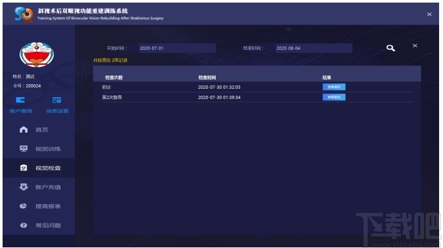Viewport: 443px width, 248px height.
Task: Click 信息设置 label text
Action: [x=57, y=111]
